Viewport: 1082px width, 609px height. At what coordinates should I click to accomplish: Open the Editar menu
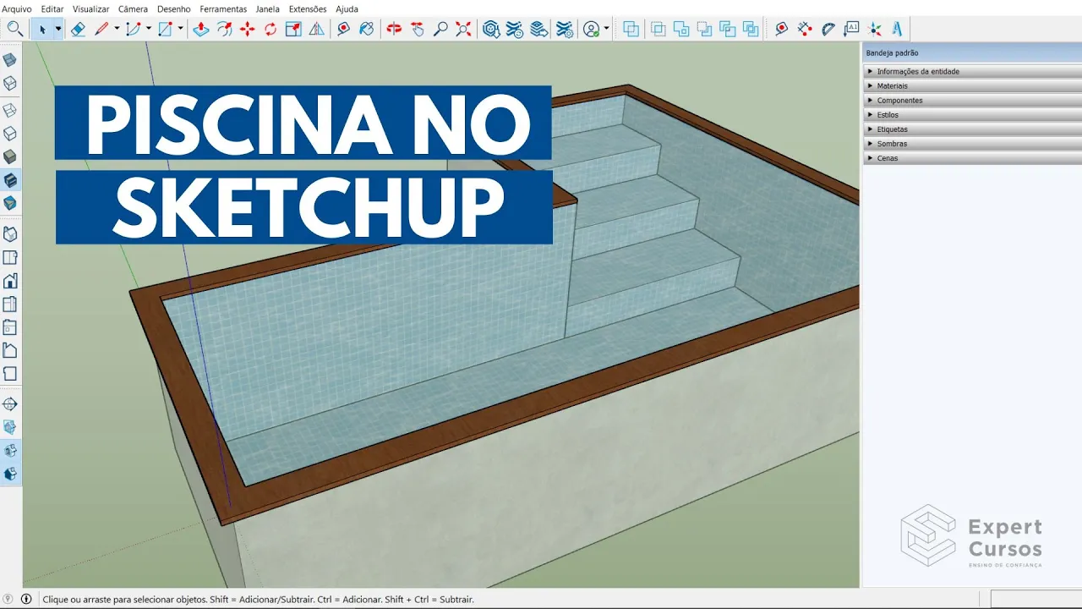[52, 9]
